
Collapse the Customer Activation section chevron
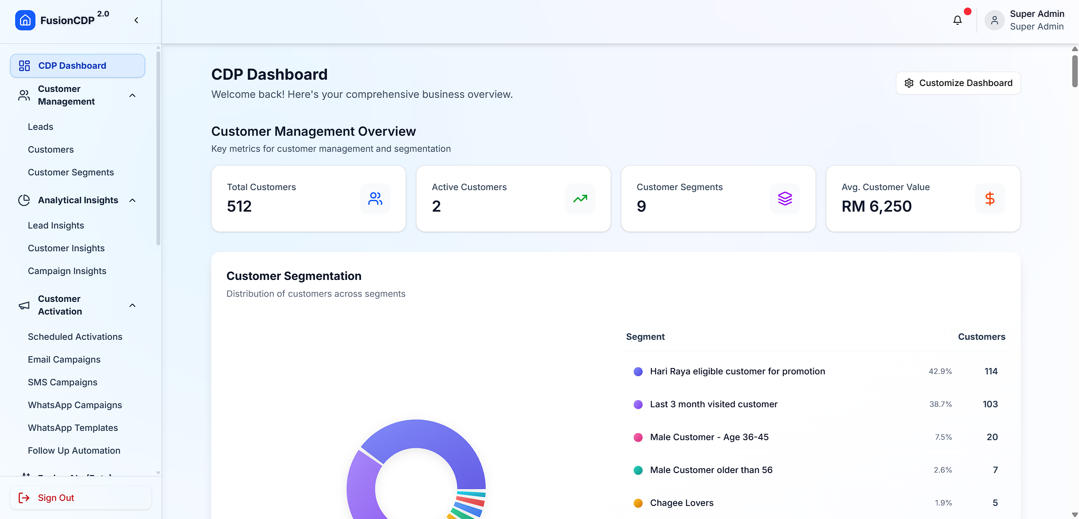132,305
